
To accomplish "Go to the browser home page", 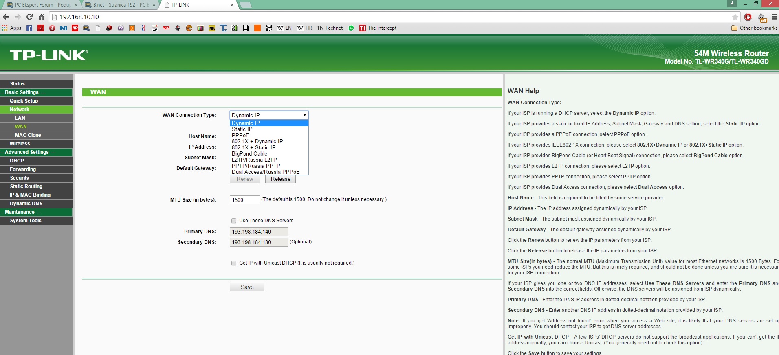I will 41,17.
